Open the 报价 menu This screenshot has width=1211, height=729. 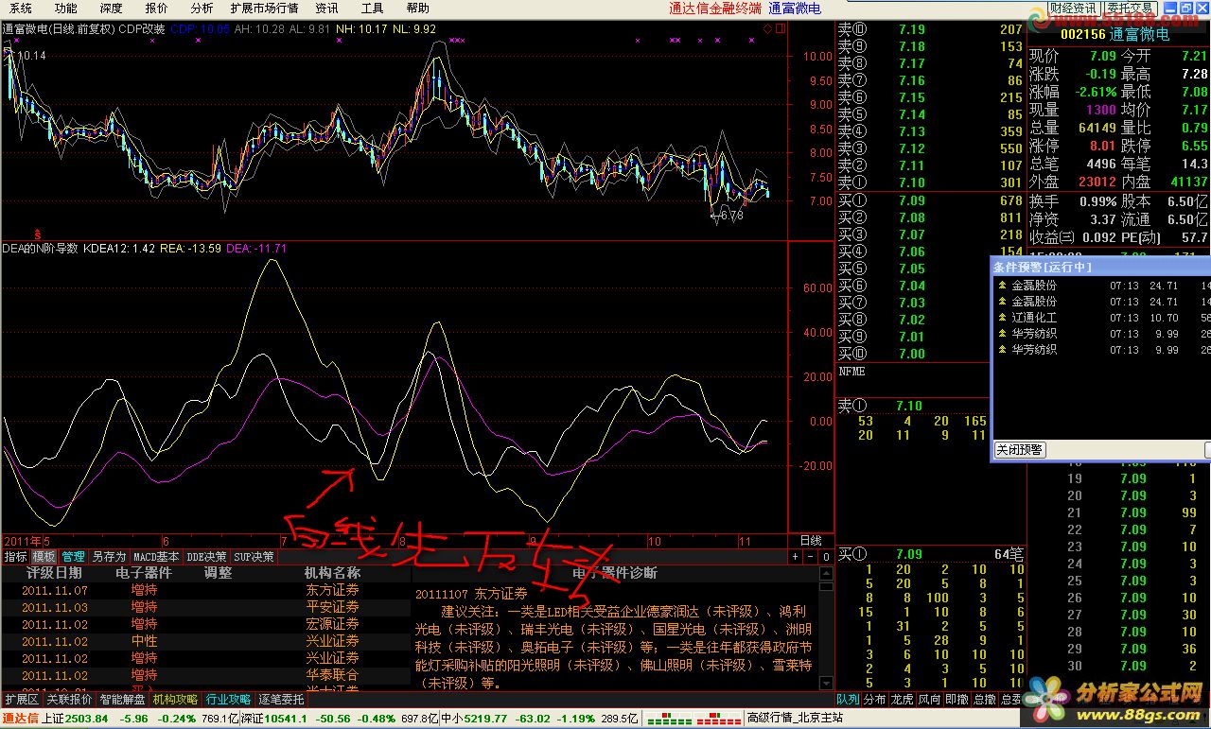tap(156, 8)
